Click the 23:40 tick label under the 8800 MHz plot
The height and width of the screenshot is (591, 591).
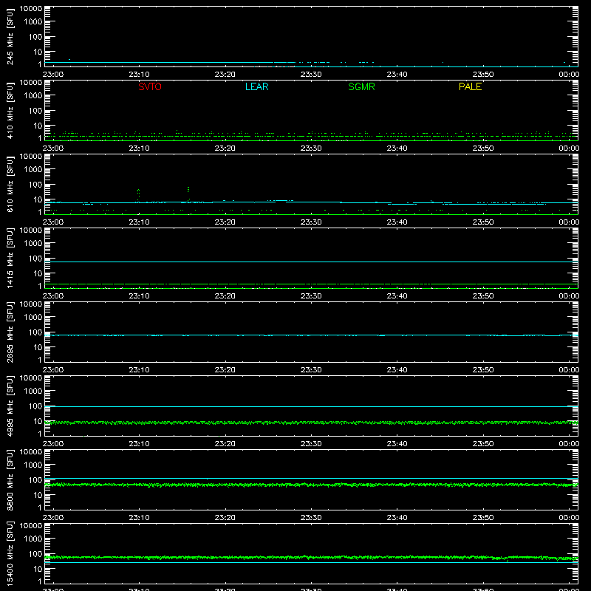397,518
